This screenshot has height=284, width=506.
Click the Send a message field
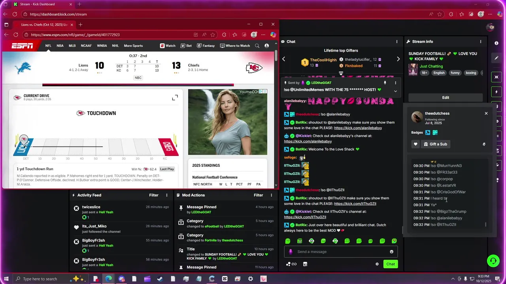click(341, 252)
